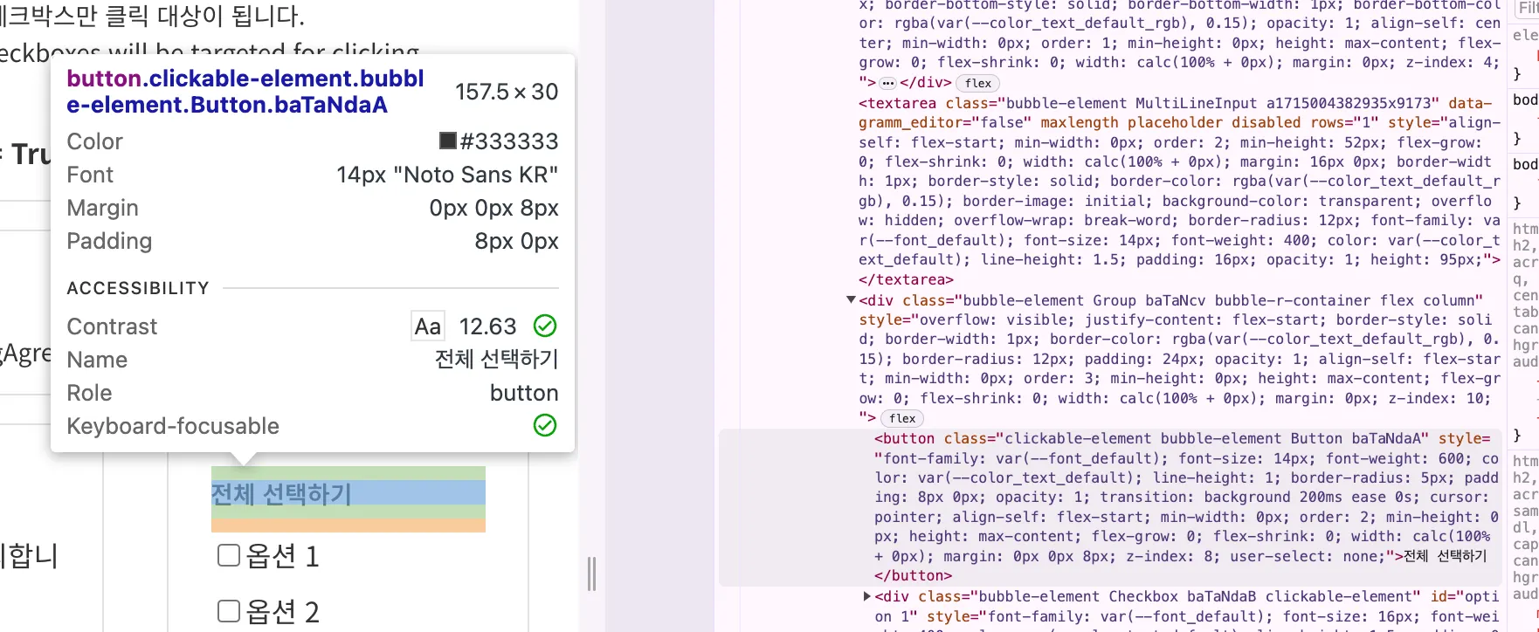1539x632 pixels.
Task: Click the 전체 선택하기 text node inside the button element
Action: click(x=1445, y=556)
